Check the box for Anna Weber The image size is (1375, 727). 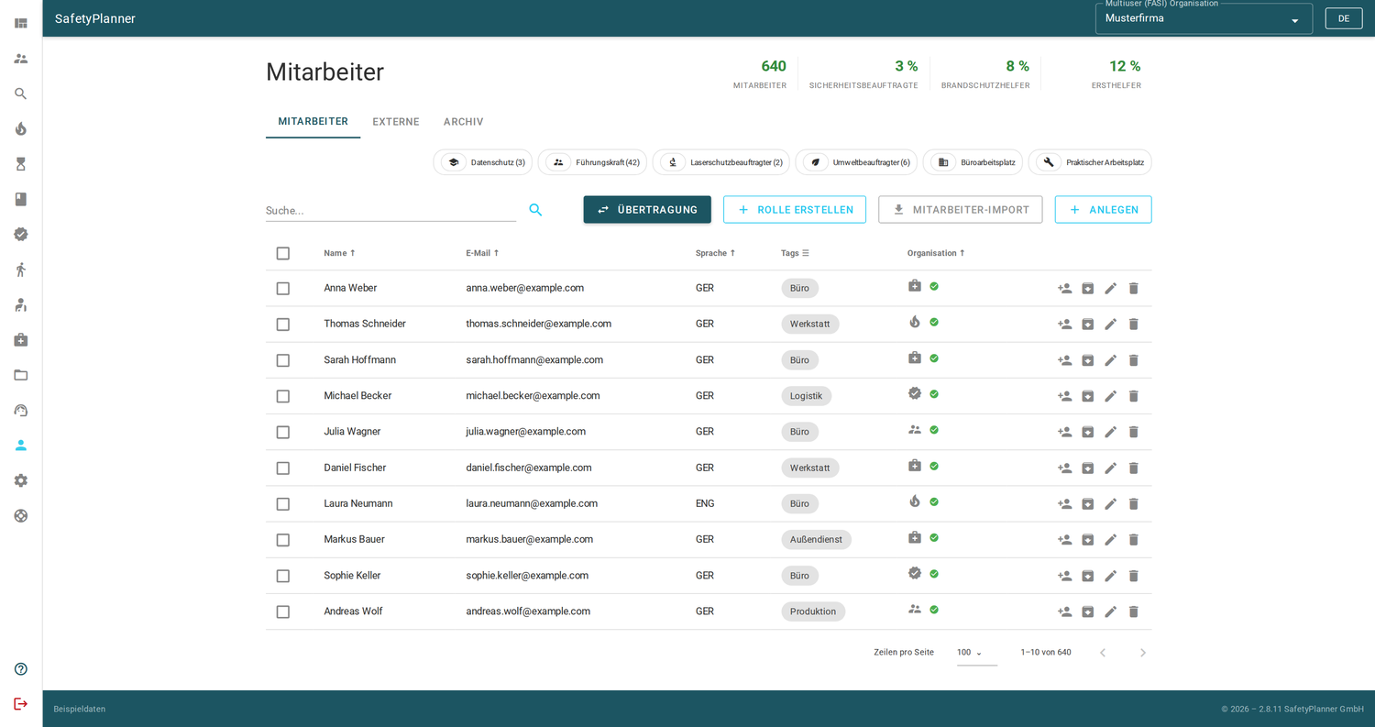click(x=283, y=288)
